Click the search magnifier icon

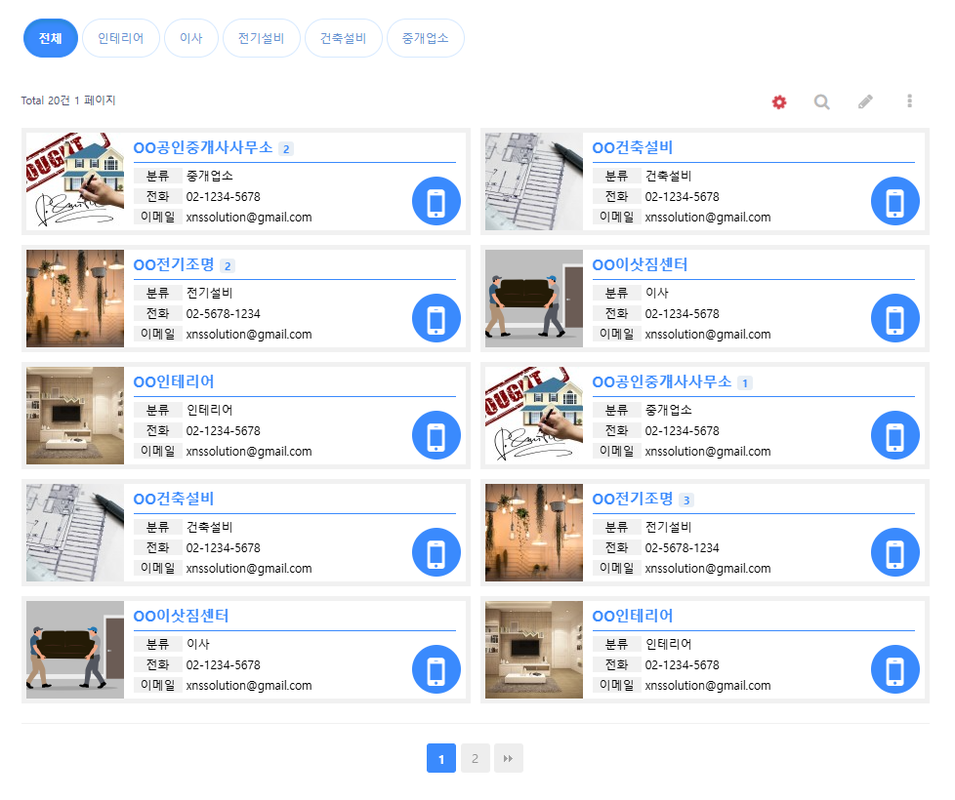822,100
